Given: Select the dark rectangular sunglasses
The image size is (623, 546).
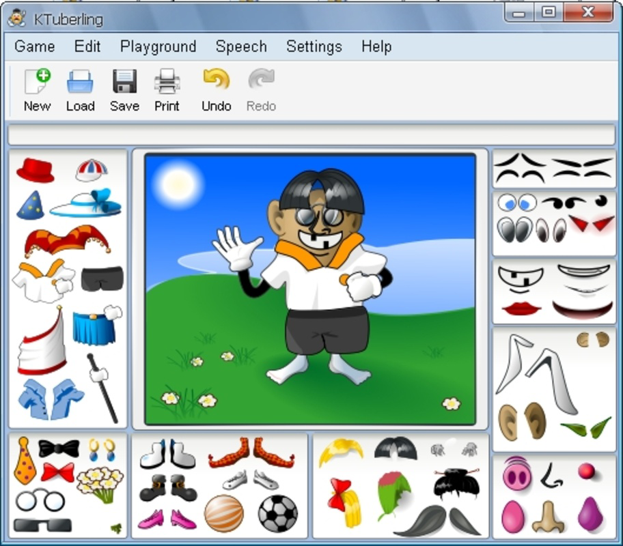Looking at the screenshot, I should 42,526.
